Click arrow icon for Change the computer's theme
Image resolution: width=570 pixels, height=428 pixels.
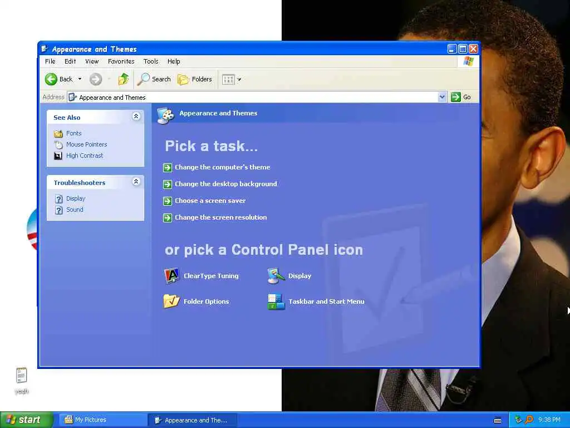(x=167, y=167)
